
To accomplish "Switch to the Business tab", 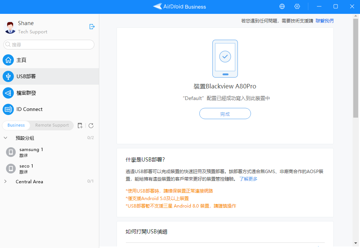I will tap(16, 125).
